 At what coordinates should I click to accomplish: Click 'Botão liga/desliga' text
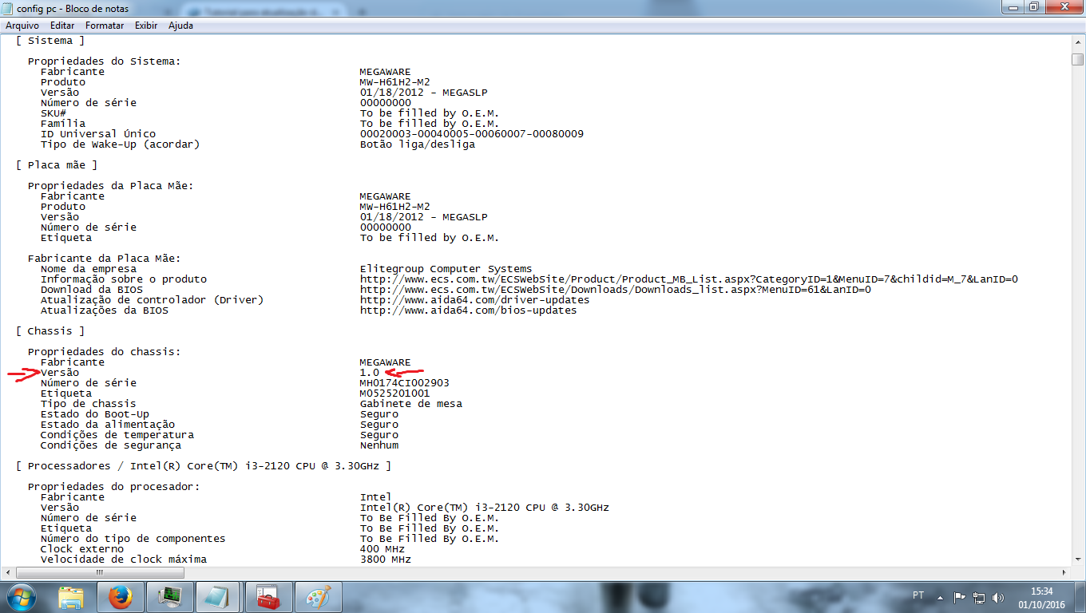click(417, 144)
